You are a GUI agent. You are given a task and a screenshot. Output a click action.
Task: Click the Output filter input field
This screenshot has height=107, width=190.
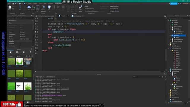[146, 77]
